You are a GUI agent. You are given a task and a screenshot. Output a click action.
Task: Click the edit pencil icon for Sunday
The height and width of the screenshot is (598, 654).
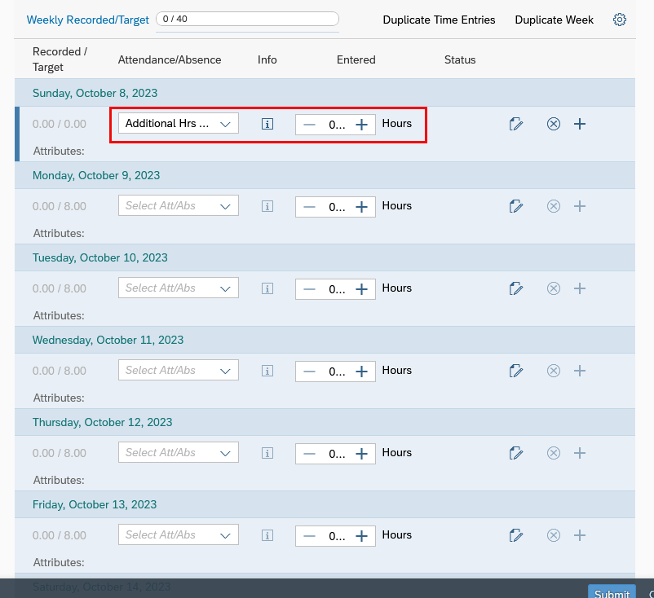pos(516,123)
